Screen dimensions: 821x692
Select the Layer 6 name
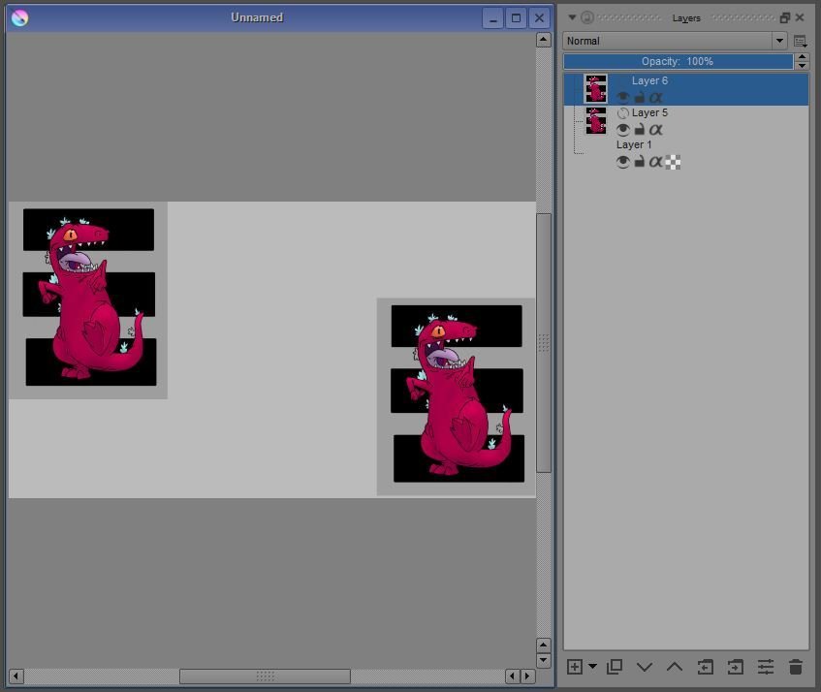pos(649,80)
